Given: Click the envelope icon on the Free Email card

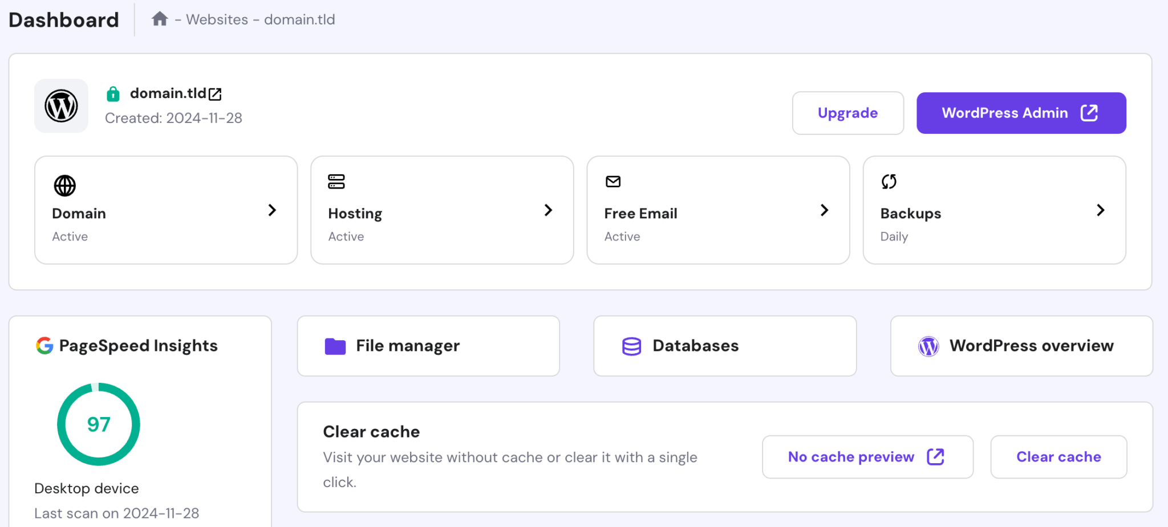Looking at the screenshot, I should click(x=612, y=182).
